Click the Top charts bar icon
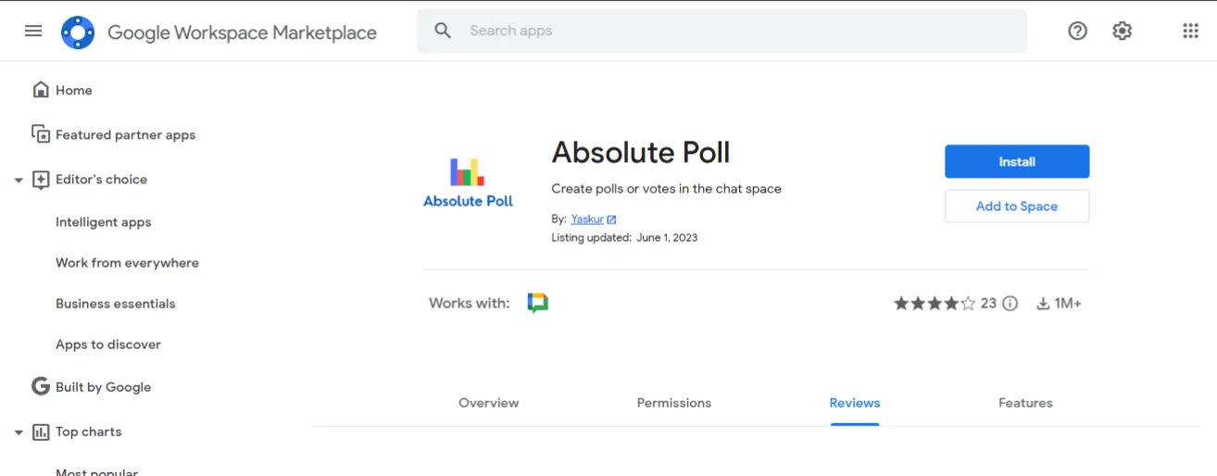1217x476 pixels. click(41, 432)
